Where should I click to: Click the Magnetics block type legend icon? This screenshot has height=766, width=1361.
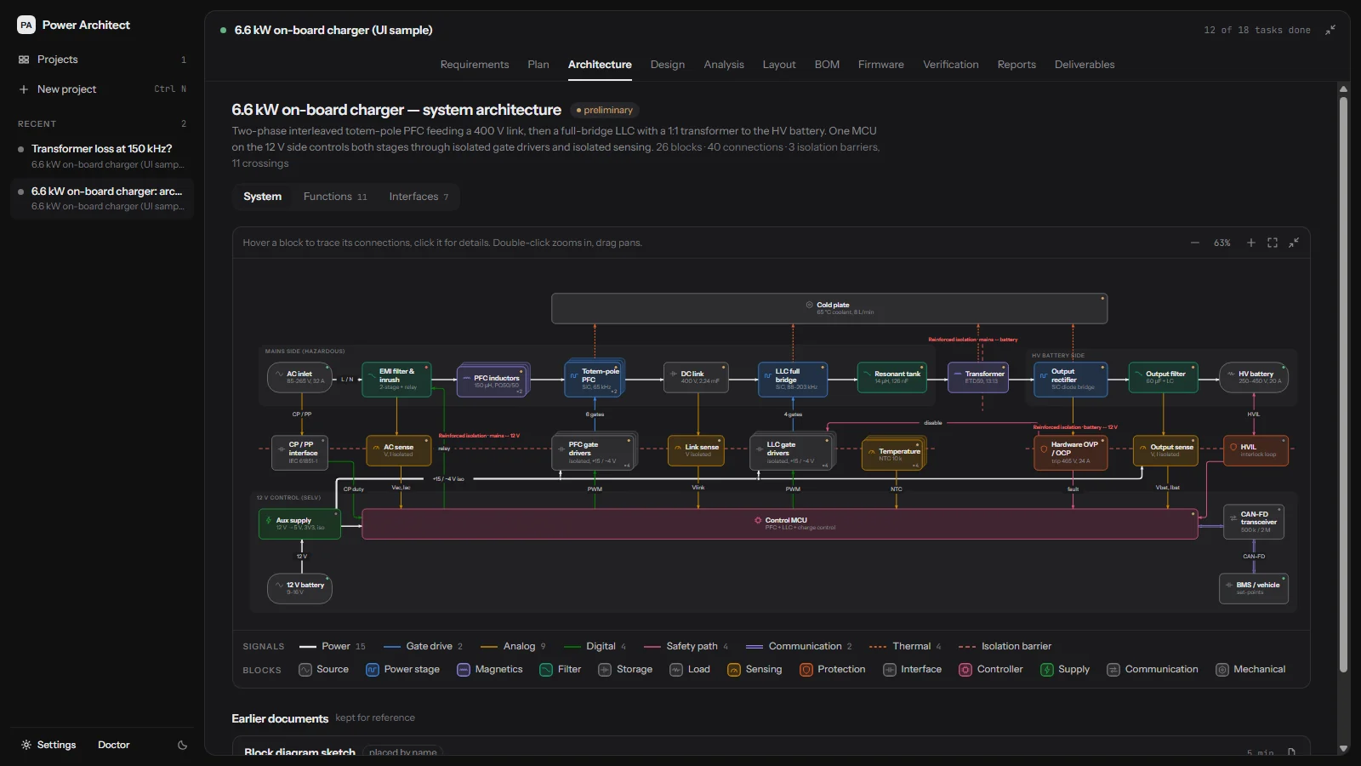pyautogui.click(x=464, y=670)
